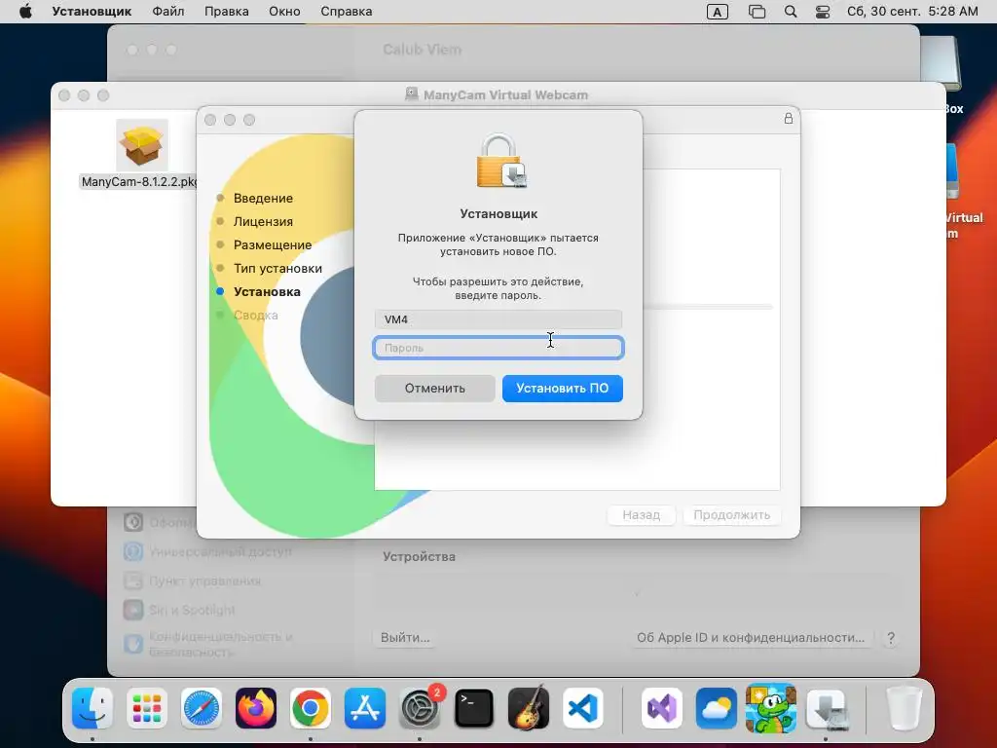Viewport: 997px width, 748px height.
Task: Open the cloud weather app in Dock
Action: [716, 708]
